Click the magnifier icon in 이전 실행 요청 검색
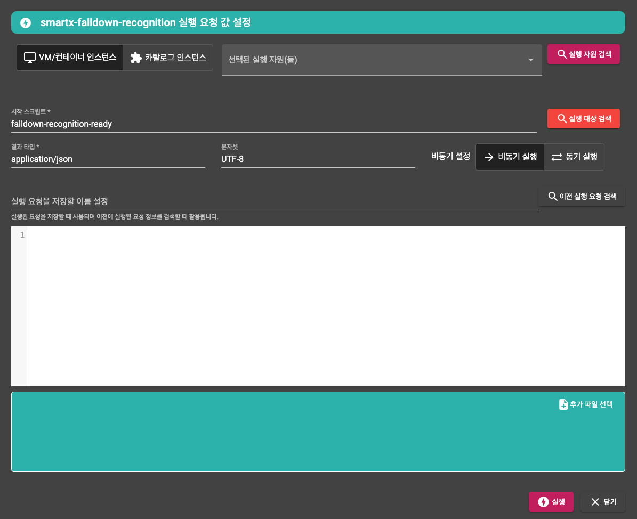Viewport: 637px width, 519px height. (552, 196)
